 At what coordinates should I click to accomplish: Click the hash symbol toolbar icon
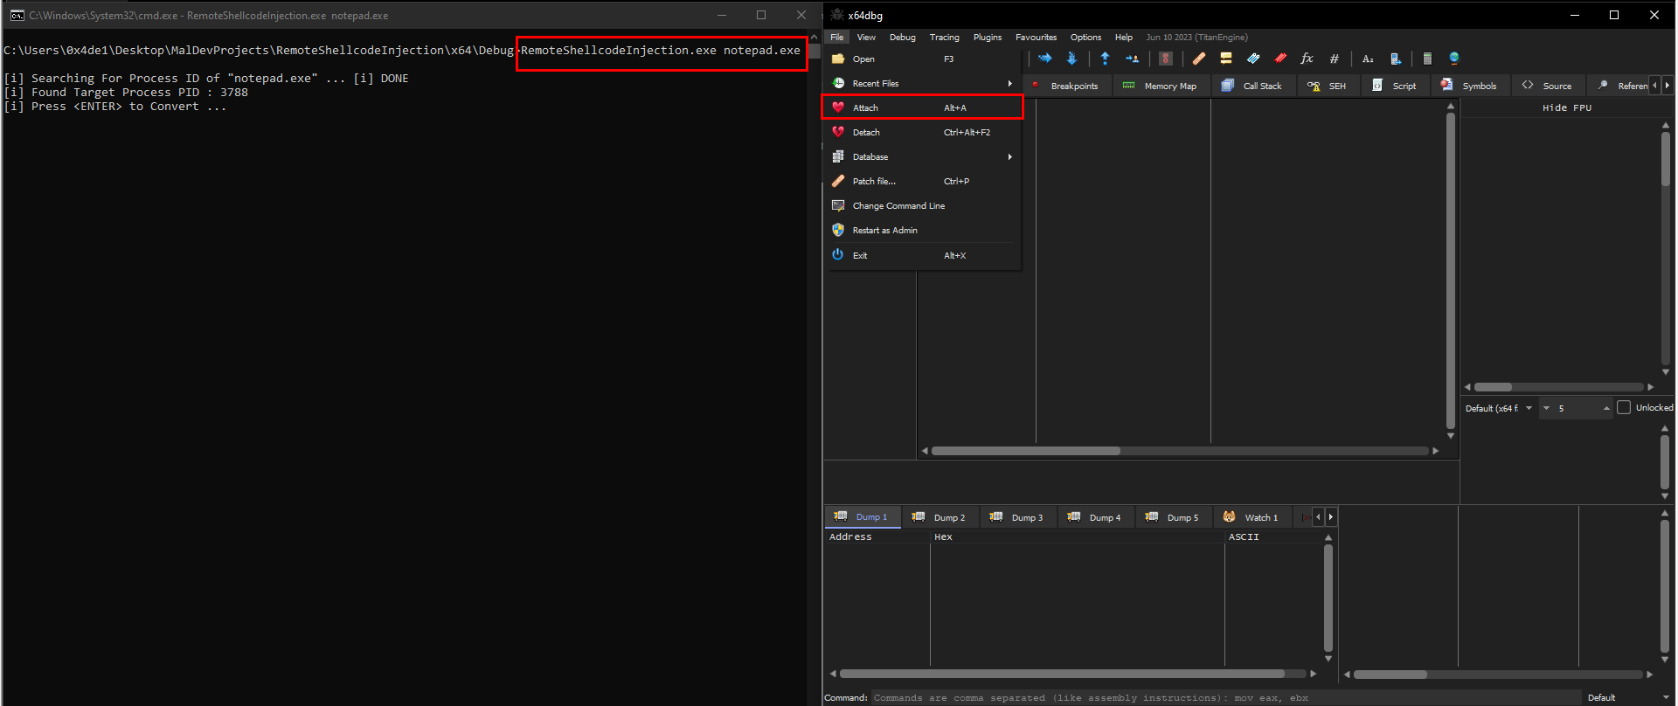pyautogui.click(x=1335, y=59)
